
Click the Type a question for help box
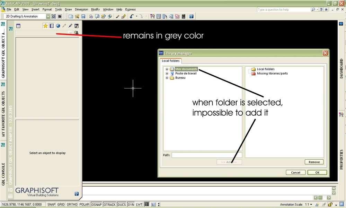tap(284, 10)
